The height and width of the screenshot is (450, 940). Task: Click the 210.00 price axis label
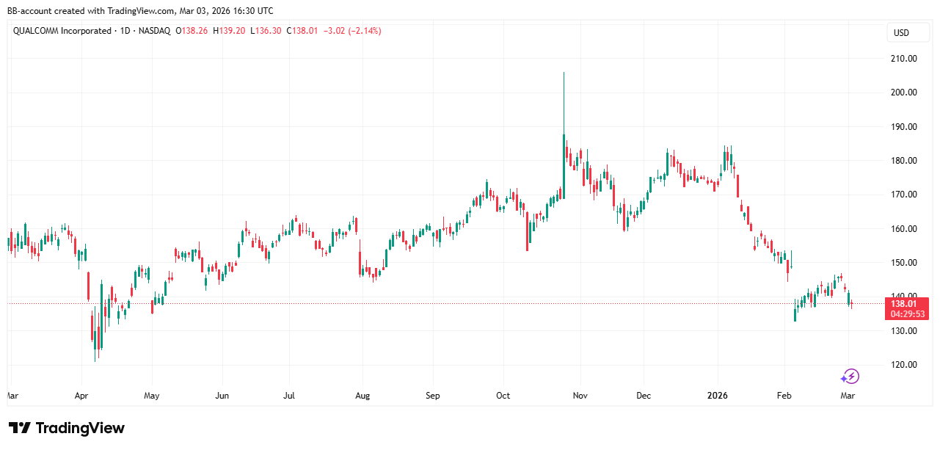click(901, 59)
